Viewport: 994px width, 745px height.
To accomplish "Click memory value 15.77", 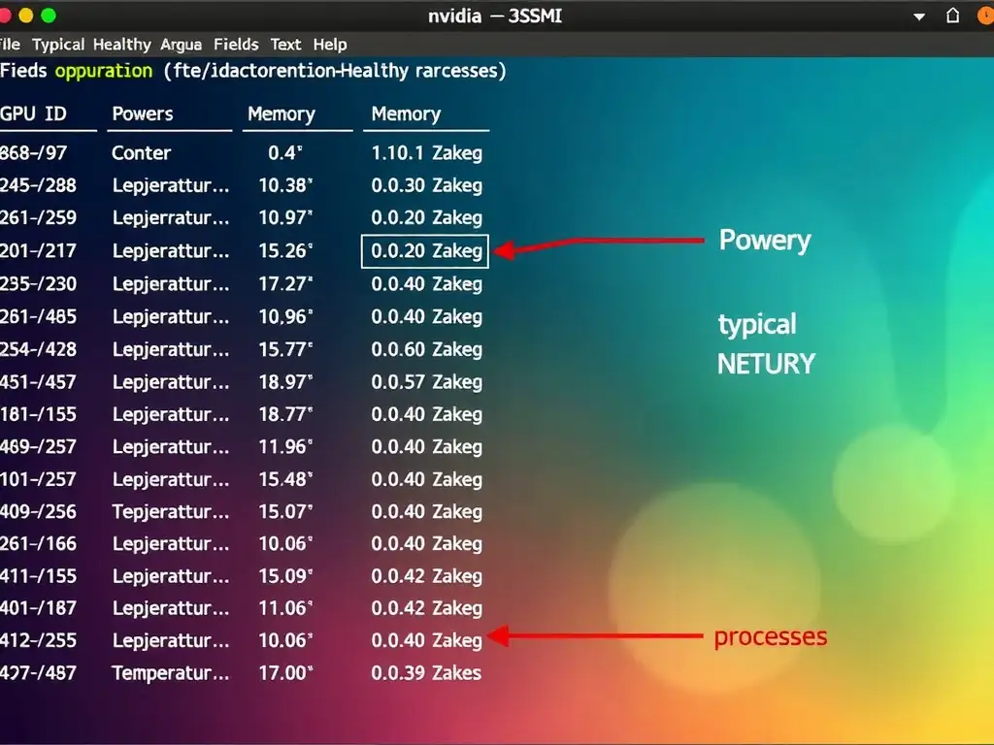I will point(286,349).
